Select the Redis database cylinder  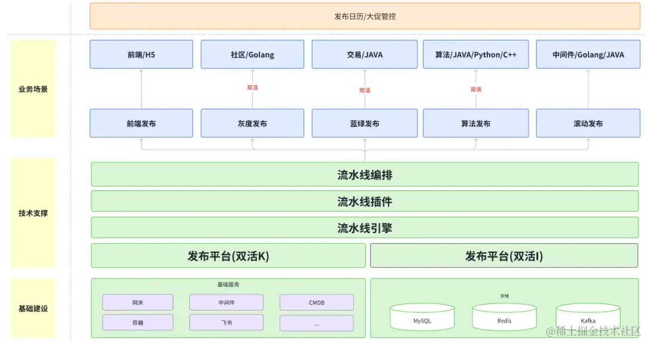pos(504,317)
